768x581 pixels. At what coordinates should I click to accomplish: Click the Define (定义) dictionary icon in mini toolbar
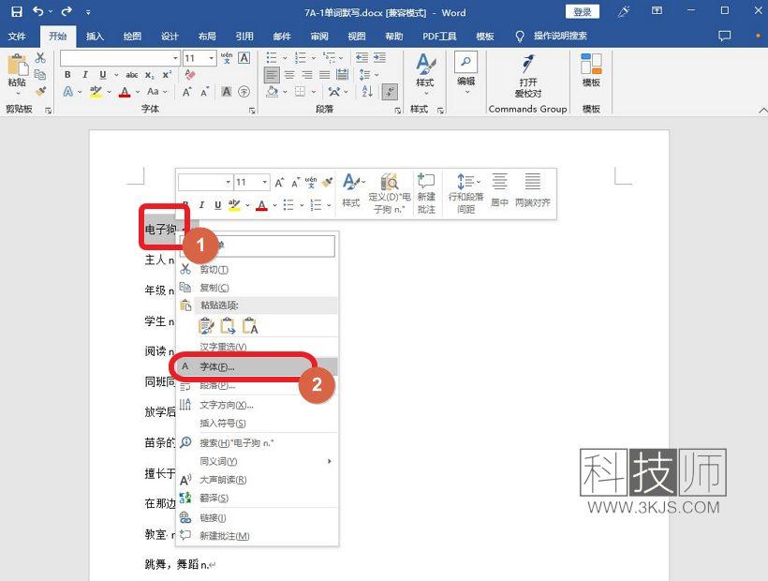(390, 181)
